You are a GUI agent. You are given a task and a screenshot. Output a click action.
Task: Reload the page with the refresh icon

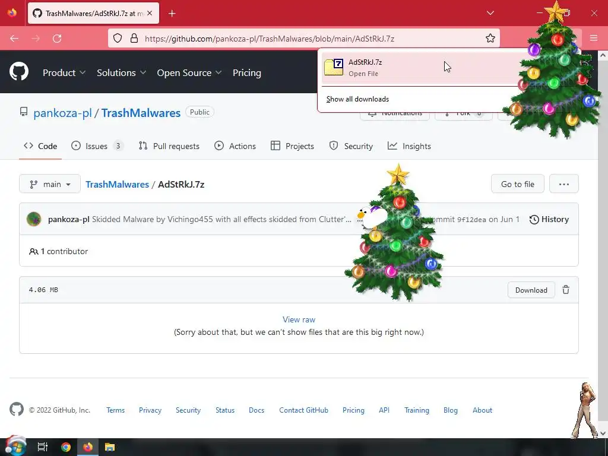pos(57,39)
